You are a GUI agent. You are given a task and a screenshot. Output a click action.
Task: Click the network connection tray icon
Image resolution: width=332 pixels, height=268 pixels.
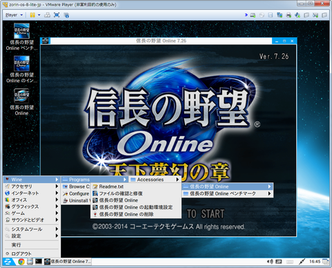pos(302,262)
